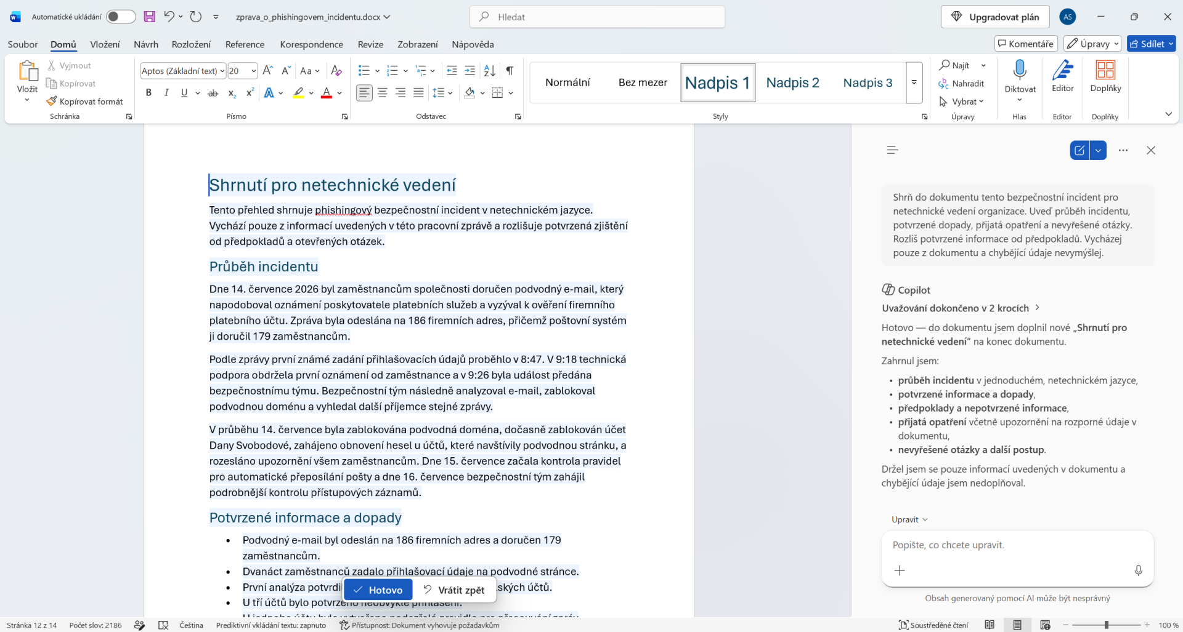Apply subscript formatting
Viewport: 1183px width, 632px height.
[x=232, y=93]
